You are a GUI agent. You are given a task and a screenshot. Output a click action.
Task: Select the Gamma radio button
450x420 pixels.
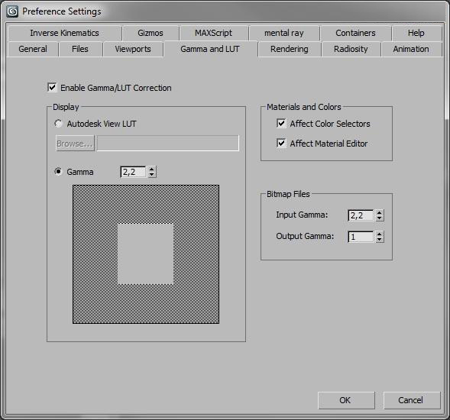tap(58, 172)
